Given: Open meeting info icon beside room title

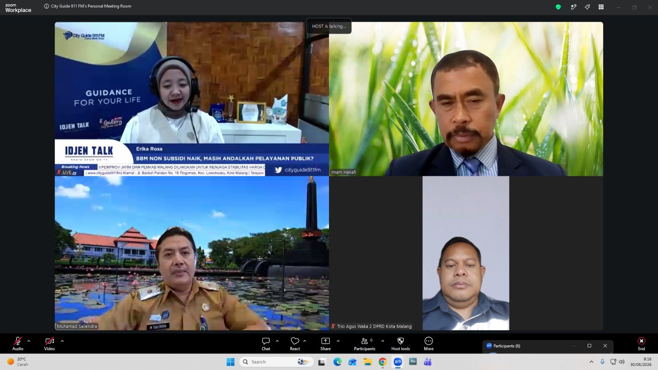Looking at the screenshot, I should (x=46, y=6).
